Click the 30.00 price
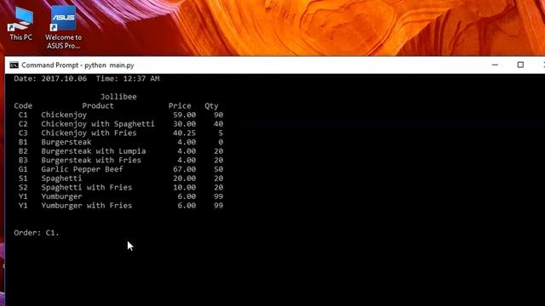This screenshot has height=306, width=545. [x=184, y=124]
